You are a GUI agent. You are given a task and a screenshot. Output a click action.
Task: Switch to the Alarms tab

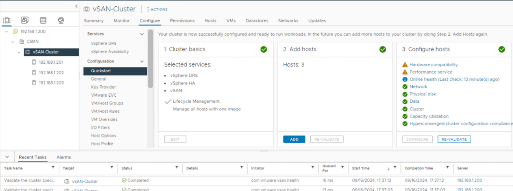click(x=63, y=157)
